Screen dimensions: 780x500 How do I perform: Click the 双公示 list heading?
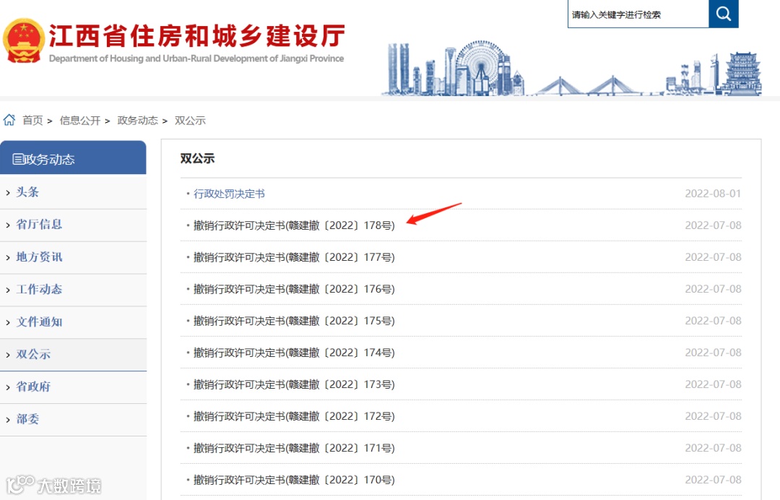(x=197, y=159)
